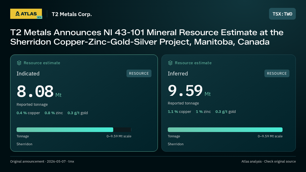Click 0–9.59 Mt scale in Inferred card
The height and width of the screenshot is (172, 306).
[x=270, y=136]
